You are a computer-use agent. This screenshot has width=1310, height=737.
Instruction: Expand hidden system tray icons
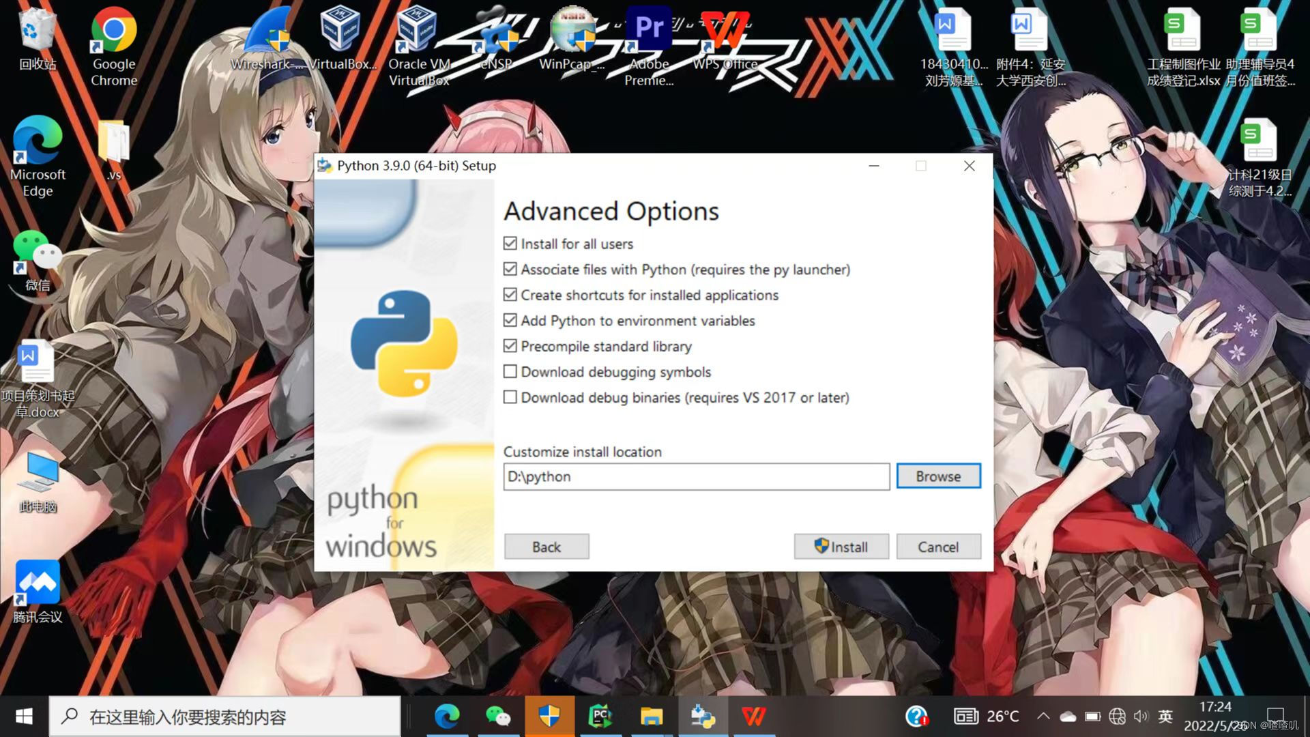1043,716
